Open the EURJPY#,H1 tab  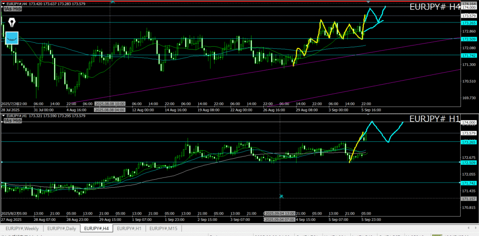point(129,228)
